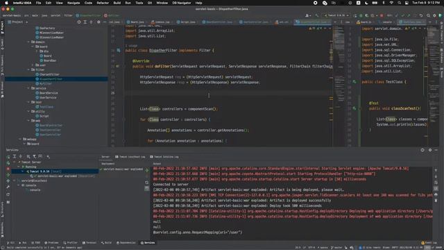444x250 pixels.
Task: Open IDE settings gear in main toolbar
Action: point(434,15)
